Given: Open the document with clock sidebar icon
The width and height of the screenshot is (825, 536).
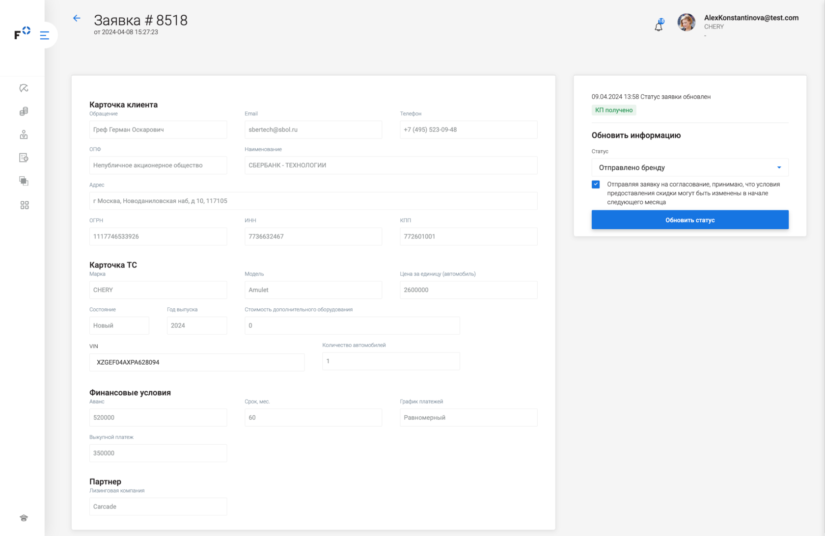Looking at the screenshot, I should (x=24, y=158).
